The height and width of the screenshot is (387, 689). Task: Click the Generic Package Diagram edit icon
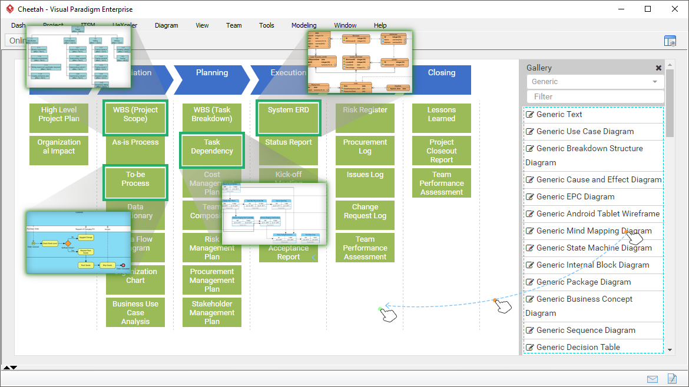[x=530, y=282]
